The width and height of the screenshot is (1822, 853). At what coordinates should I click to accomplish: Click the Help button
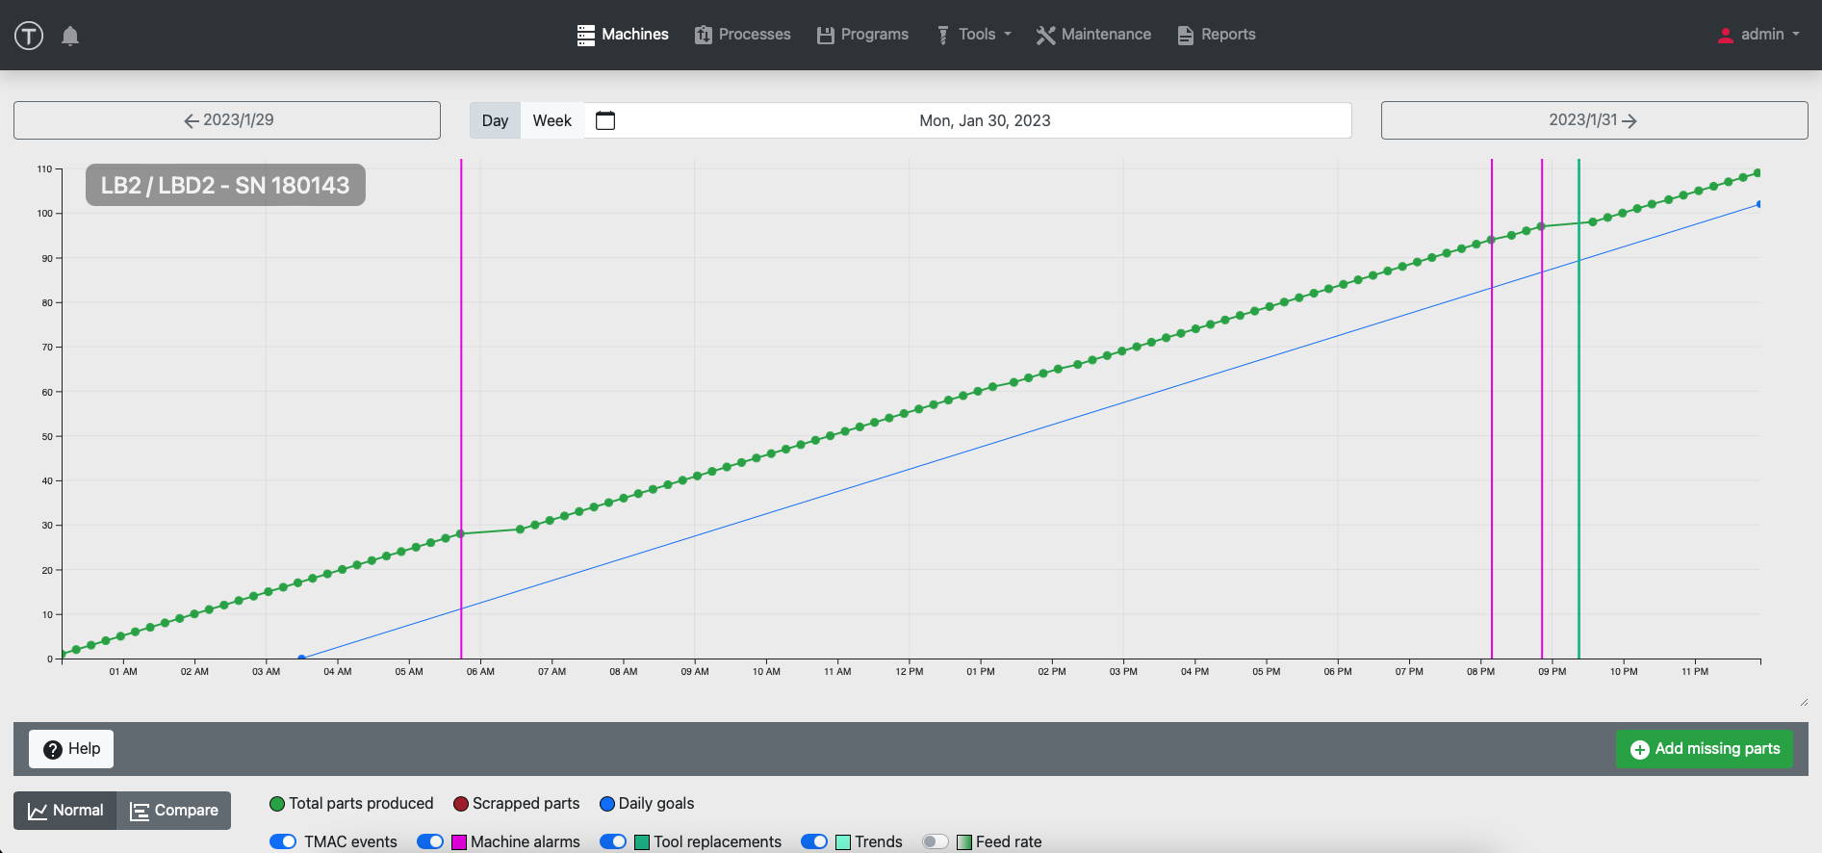[71, 749]
